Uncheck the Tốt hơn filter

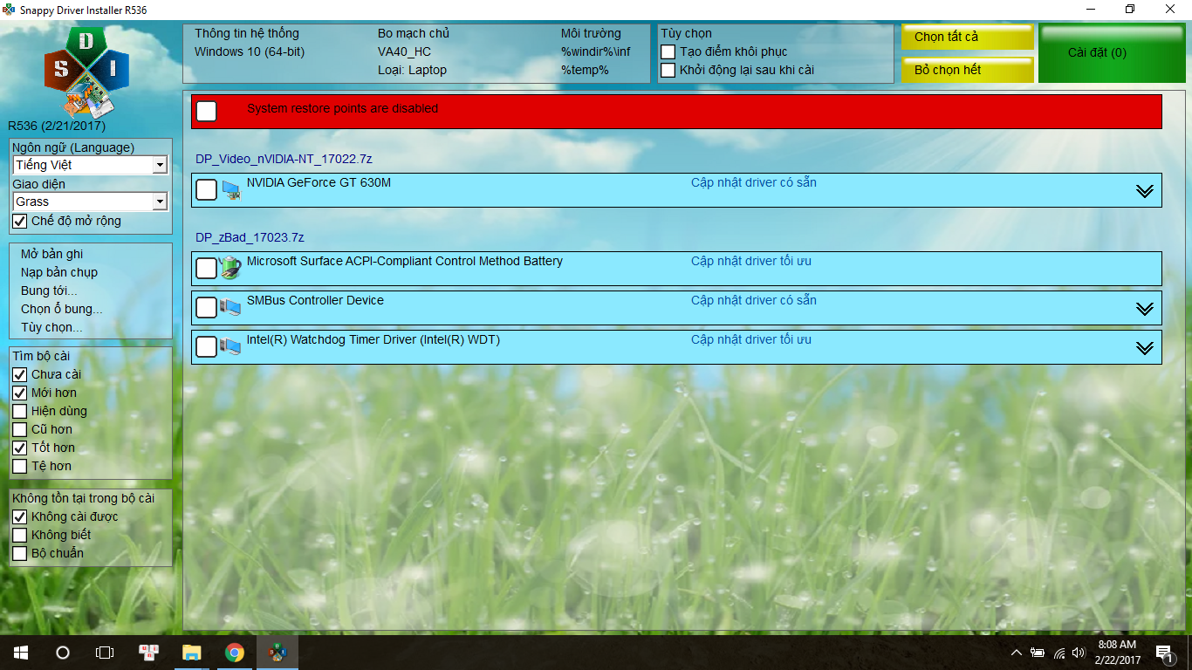tap(20, 448)
